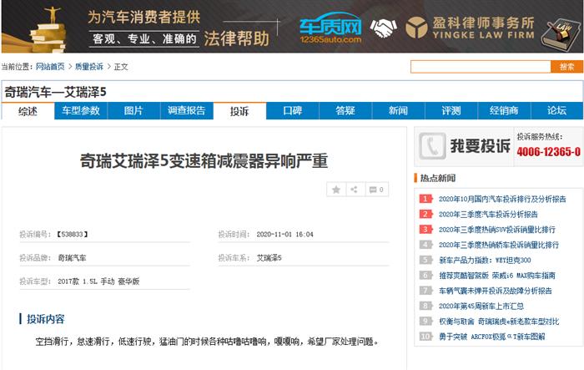
Task: Click car series value 艾瑞泽5
Action: coord(269,258)
